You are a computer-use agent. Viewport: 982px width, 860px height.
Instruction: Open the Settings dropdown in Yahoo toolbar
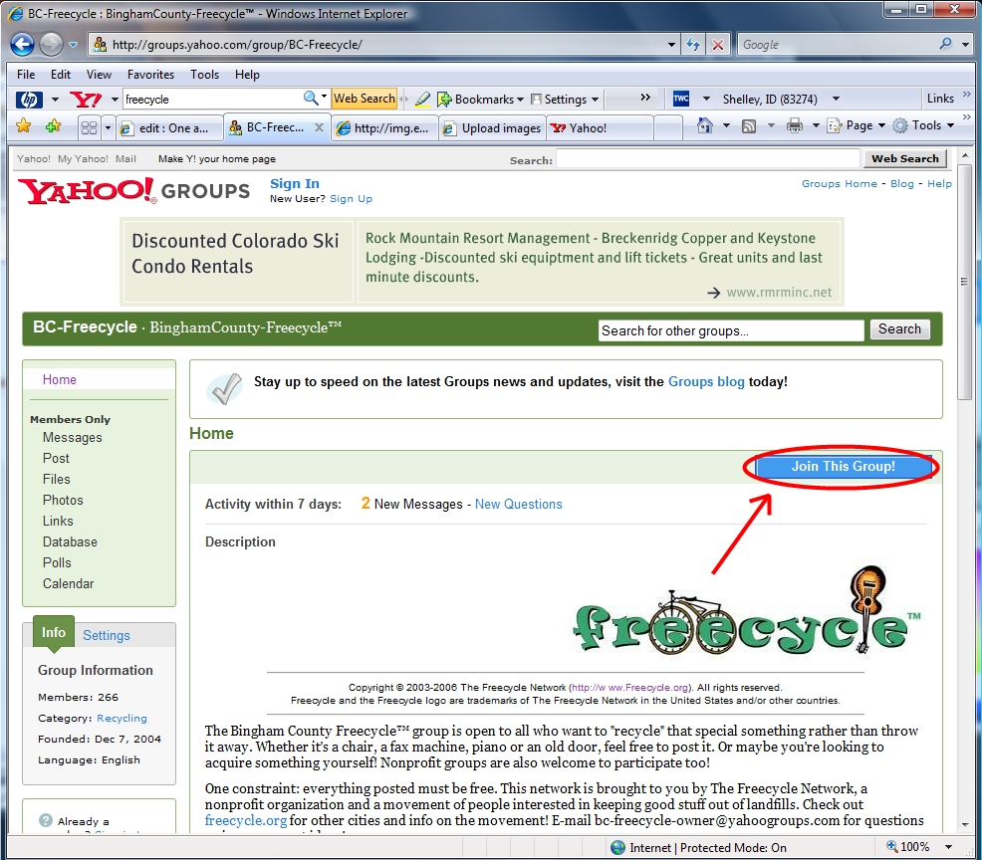[x=565, y=99]
